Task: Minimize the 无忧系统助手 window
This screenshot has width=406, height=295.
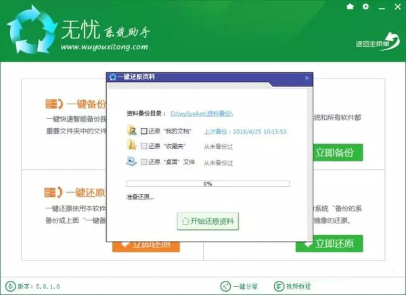Action: pyautogui.click(x=382, y=7)
